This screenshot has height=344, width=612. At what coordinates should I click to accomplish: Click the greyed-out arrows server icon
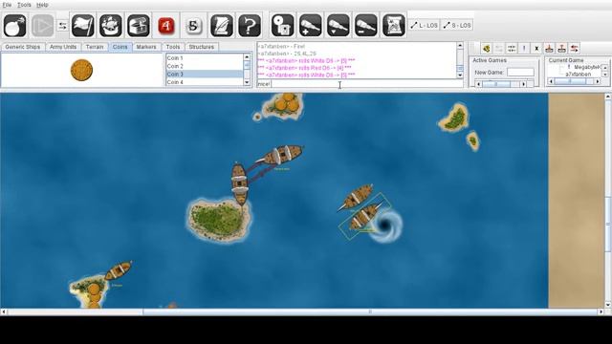pyautogui.click(x=499, y=49)
